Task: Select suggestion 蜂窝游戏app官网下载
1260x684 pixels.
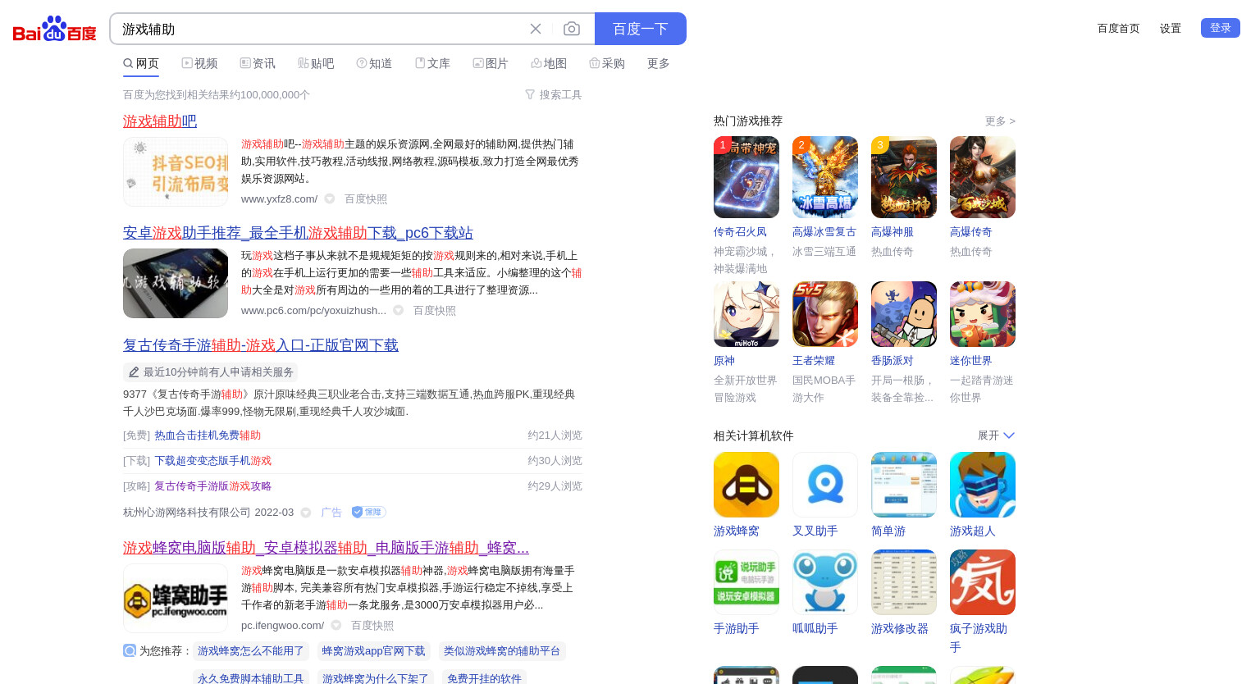Action: (374, 651)
